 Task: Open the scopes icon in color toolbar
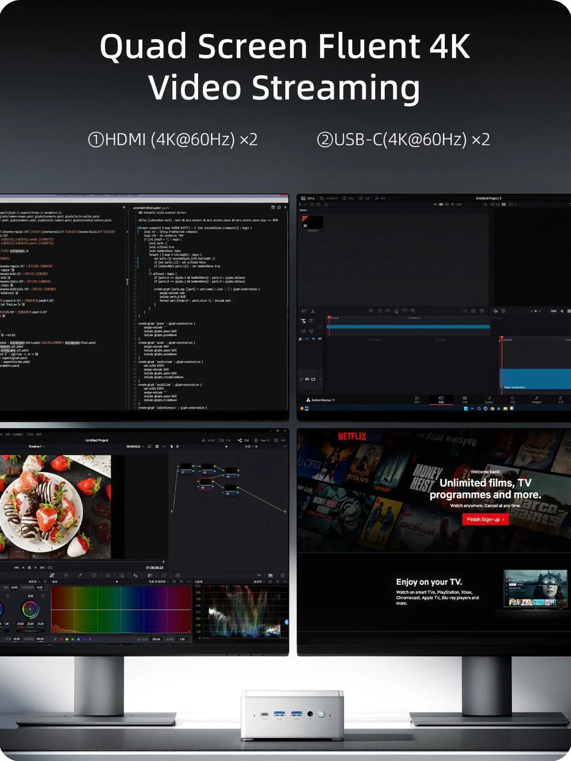coord(270,576)
